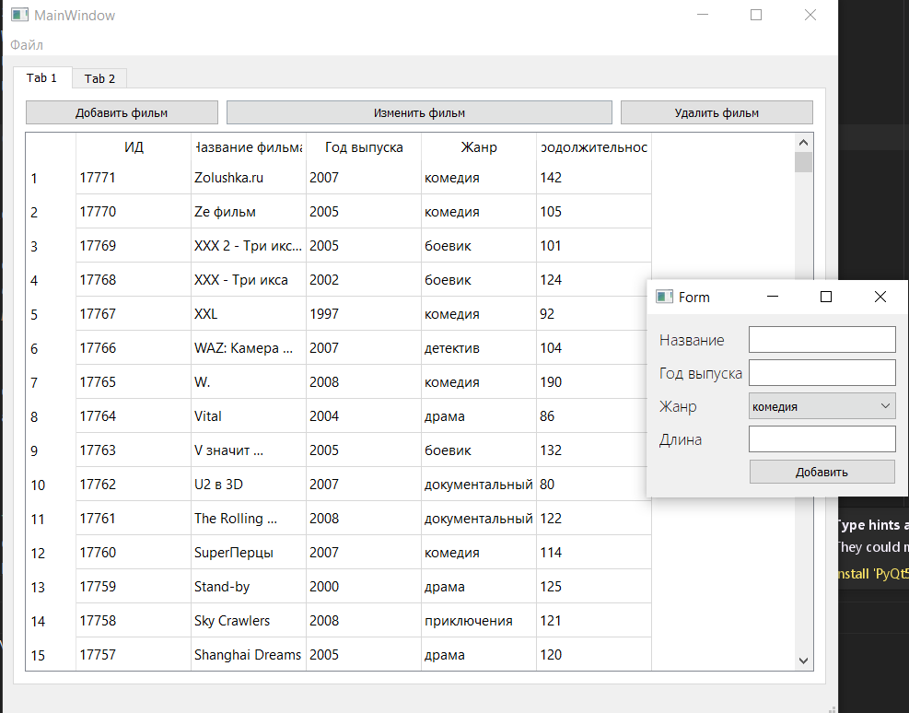Maximize the Form dialog window

pos(826,297)
